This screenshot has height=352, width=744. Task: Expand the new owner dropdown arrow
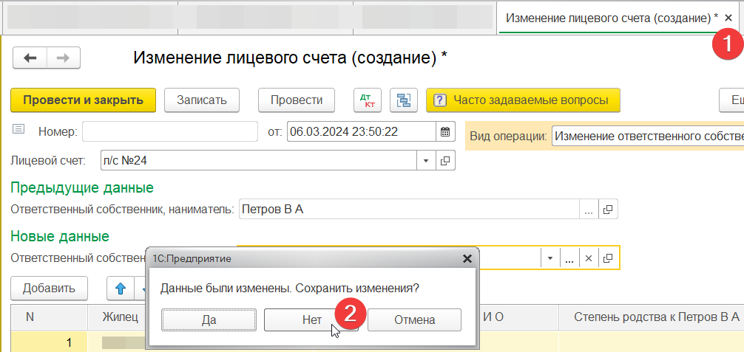click(x=550, y=258)
